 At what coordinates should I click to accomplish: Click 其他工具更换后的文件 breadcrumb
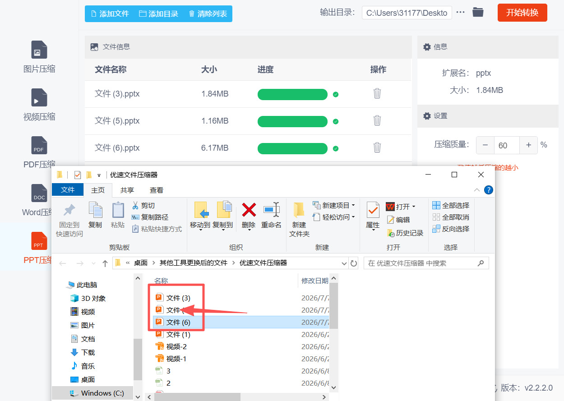tap(193, 263)
